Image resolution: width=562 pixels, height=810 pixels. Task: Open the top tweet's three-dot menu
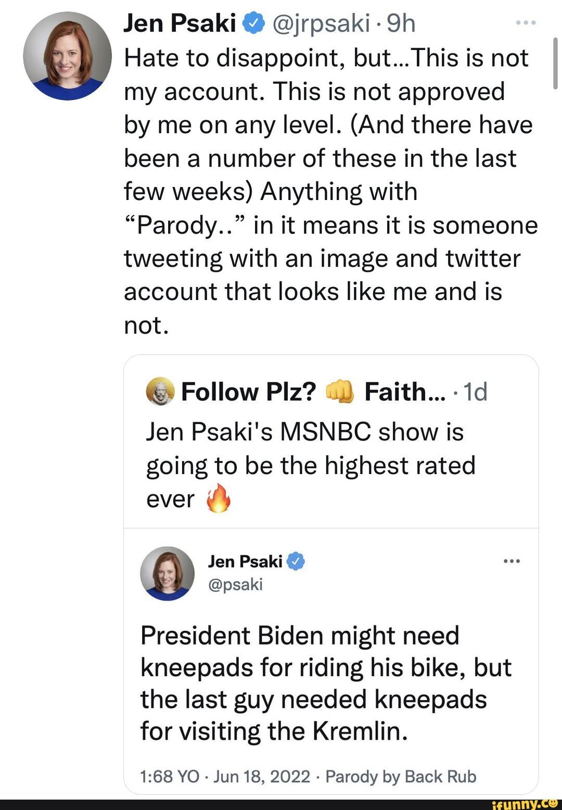(x=525, y=23)
